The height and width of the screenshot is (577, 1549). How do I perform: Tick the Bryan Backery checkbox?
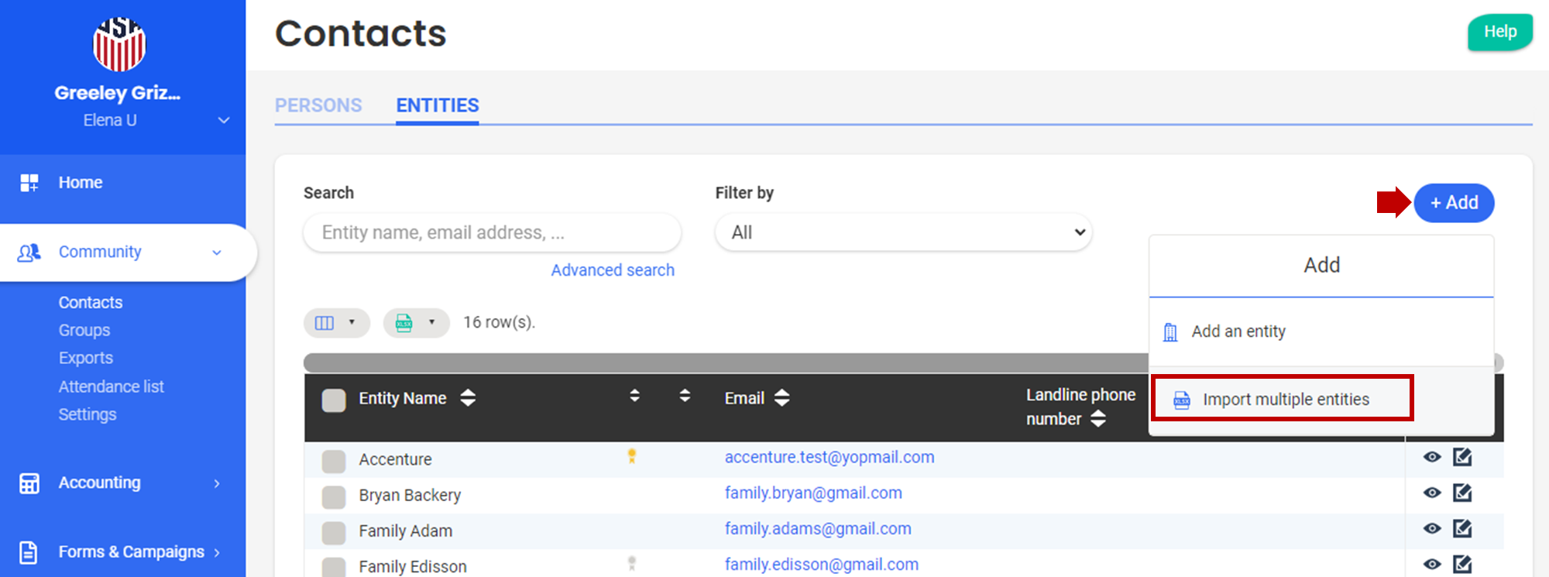tap(334, 496)
